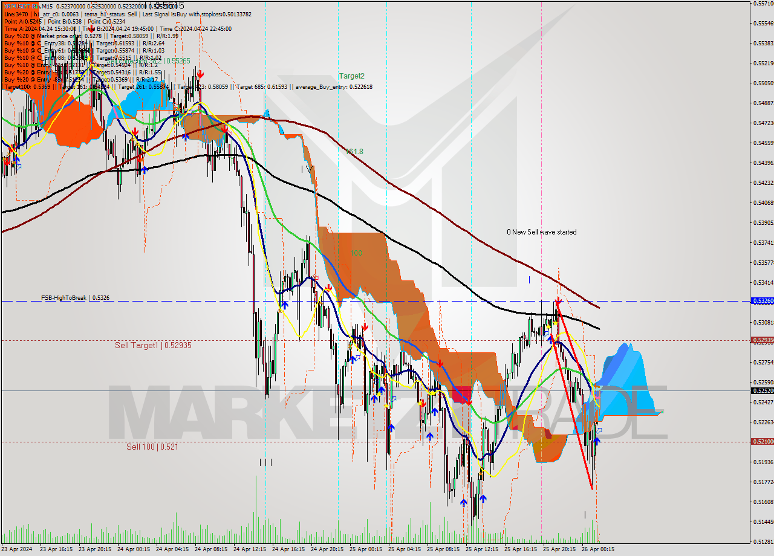The image size is (774, 556).
Task: Select the black 0.52520 current price tag
Action: [x=762, y=390]
